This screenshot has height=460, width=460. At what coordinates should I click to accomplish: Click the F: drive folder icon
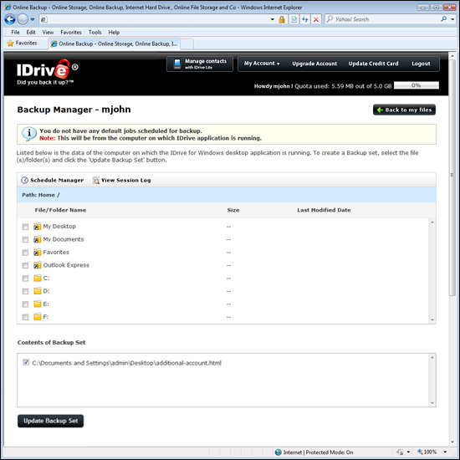tap(38, 316)
